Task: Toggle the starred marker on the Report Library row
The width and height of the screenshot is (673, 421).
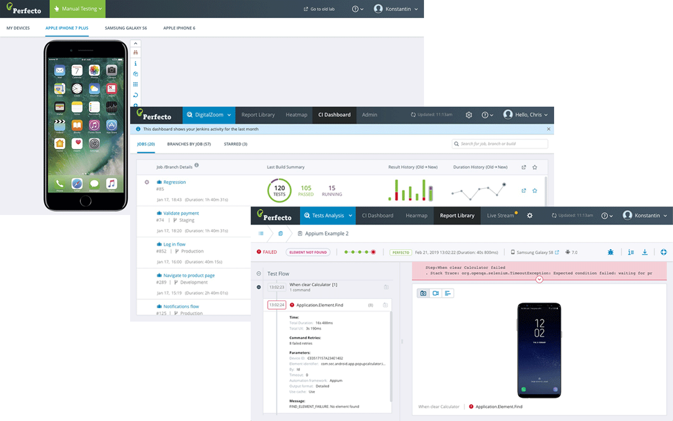Action: coord(535,166)
